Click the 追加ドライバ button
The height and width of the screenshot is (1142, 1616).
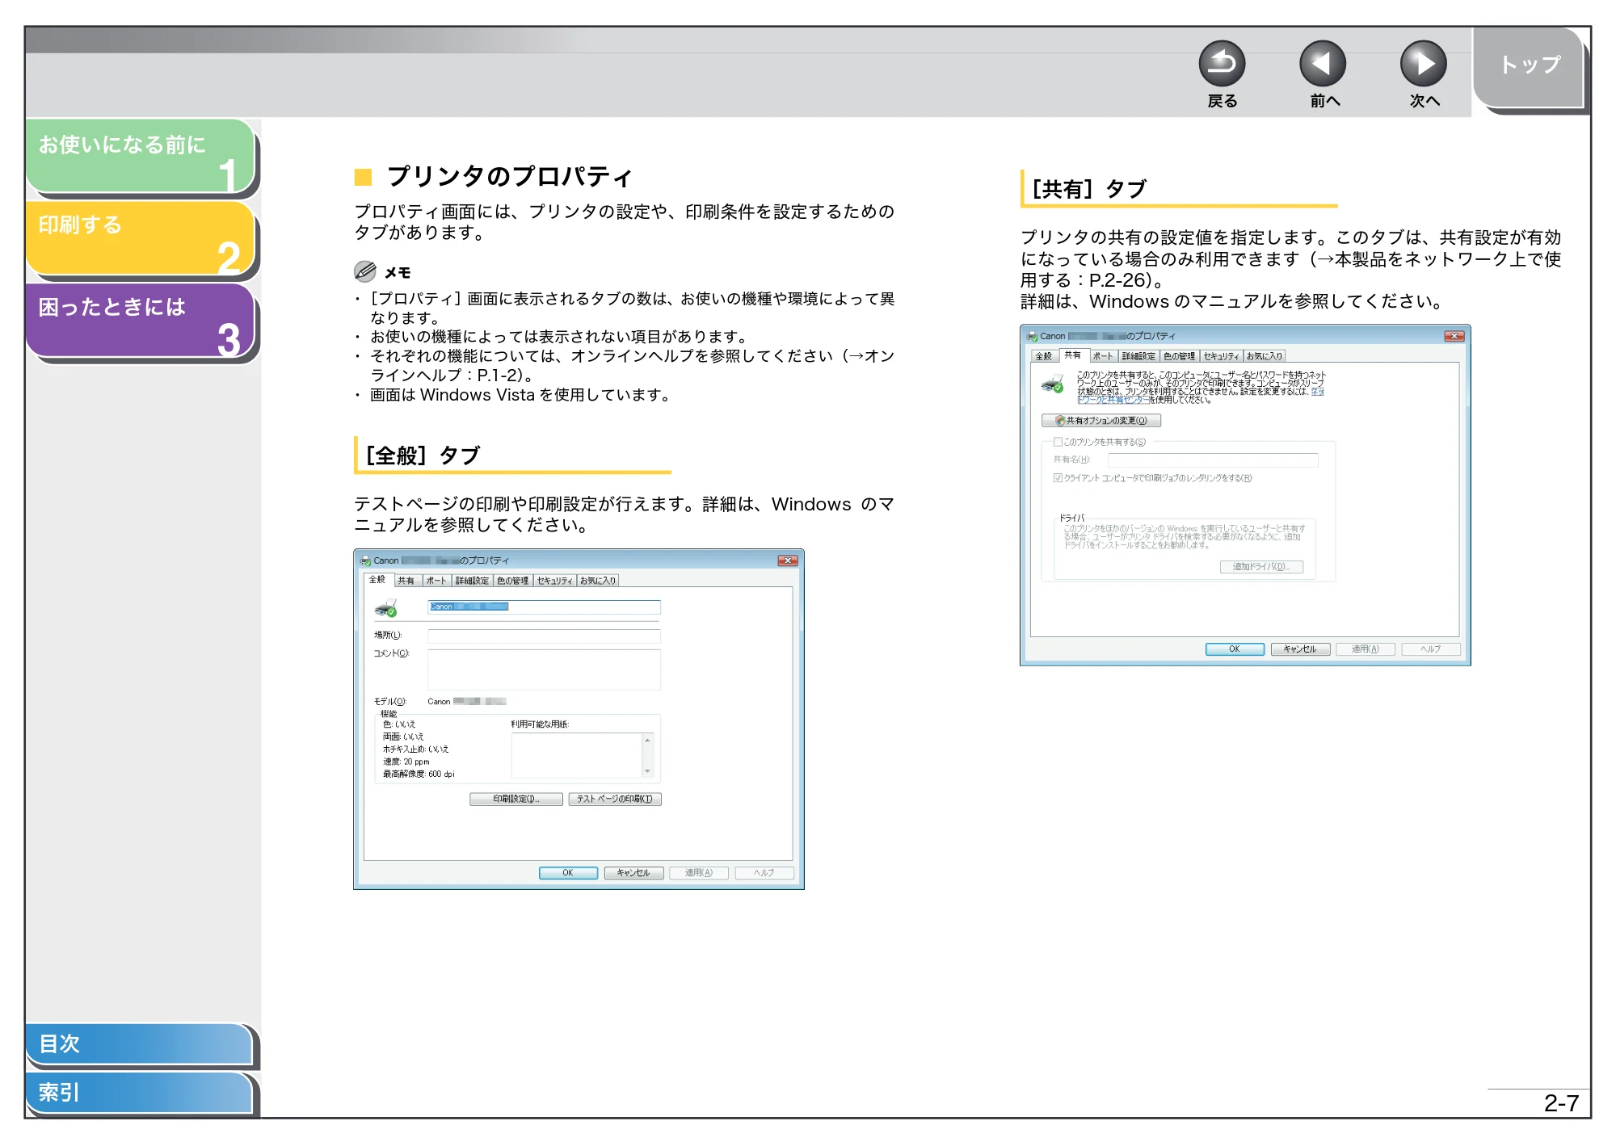pos(1260,567)
